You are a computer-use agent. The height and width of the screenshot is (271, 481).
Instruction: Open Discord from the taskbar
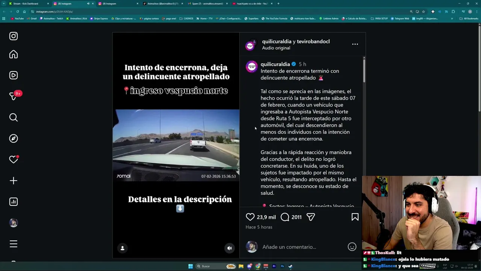click(x=249, y=266)
